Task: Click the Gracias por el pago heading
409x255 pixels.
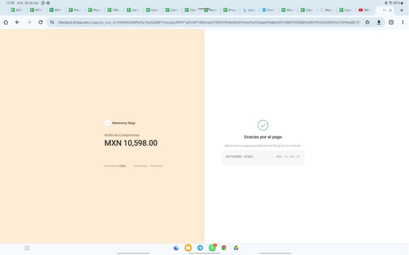Action: [x=263, y=137]
